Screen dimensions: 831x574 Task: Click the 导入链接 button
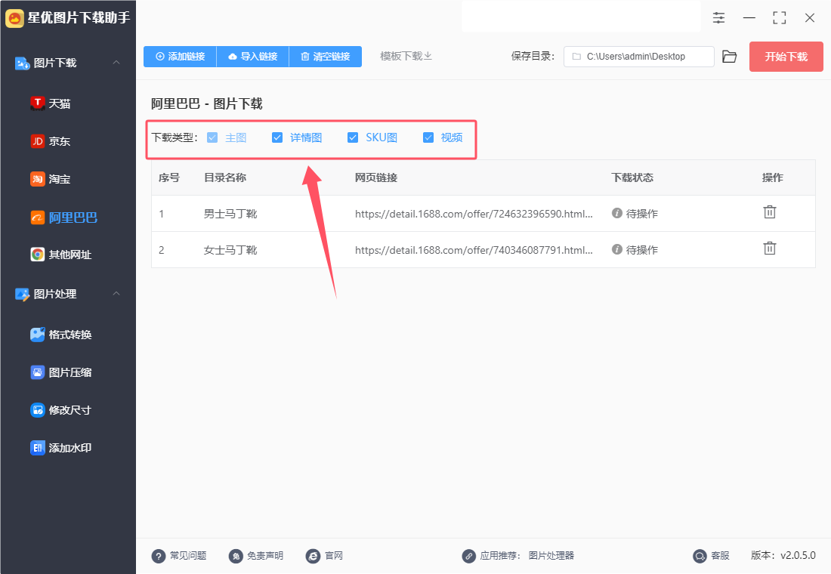tap(253, 57)
